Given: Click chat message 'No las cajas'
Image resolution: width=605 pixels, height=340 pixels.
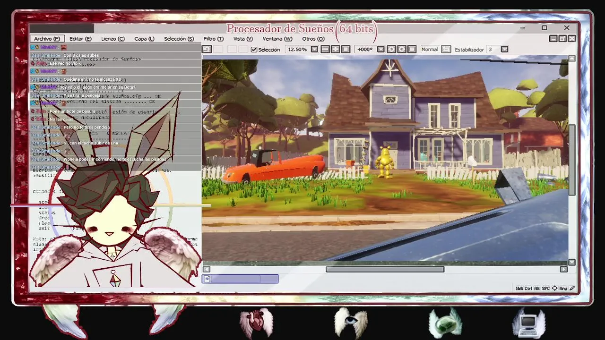Looking at the screenshot, I should (x=61, y=119).
